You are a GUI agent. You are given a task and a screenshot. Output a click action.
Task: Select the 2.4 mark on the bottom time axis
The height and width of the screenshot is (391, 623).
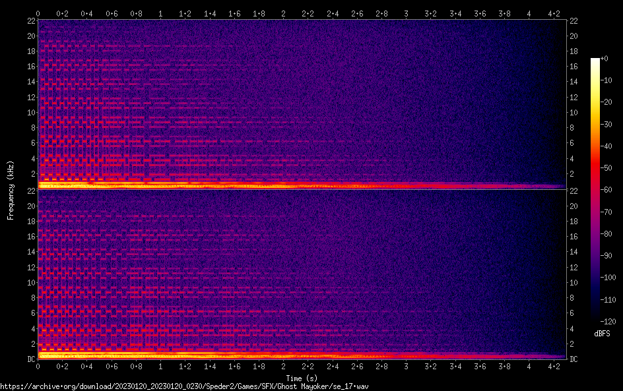tap(333, 367)
